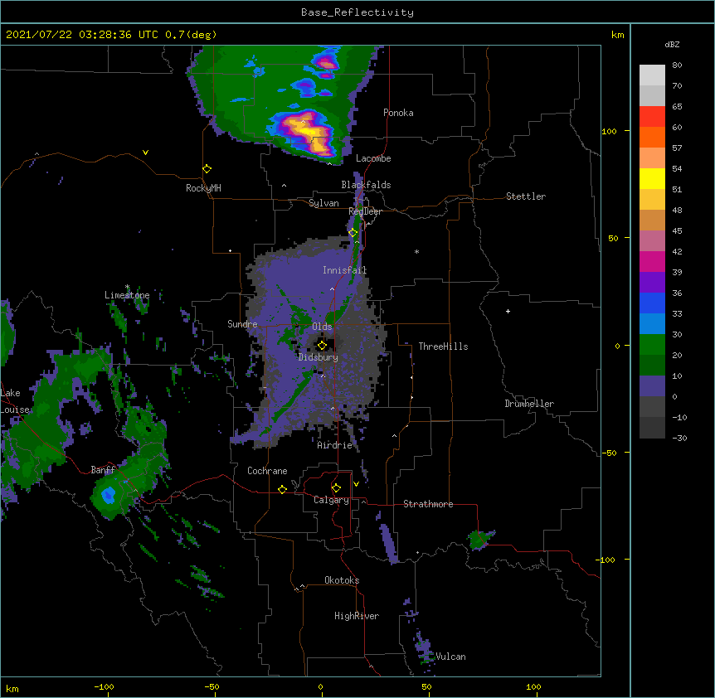Select the yellow diamond marker above Calgary label
The image size is (715, 698).
tap(336, 488)
